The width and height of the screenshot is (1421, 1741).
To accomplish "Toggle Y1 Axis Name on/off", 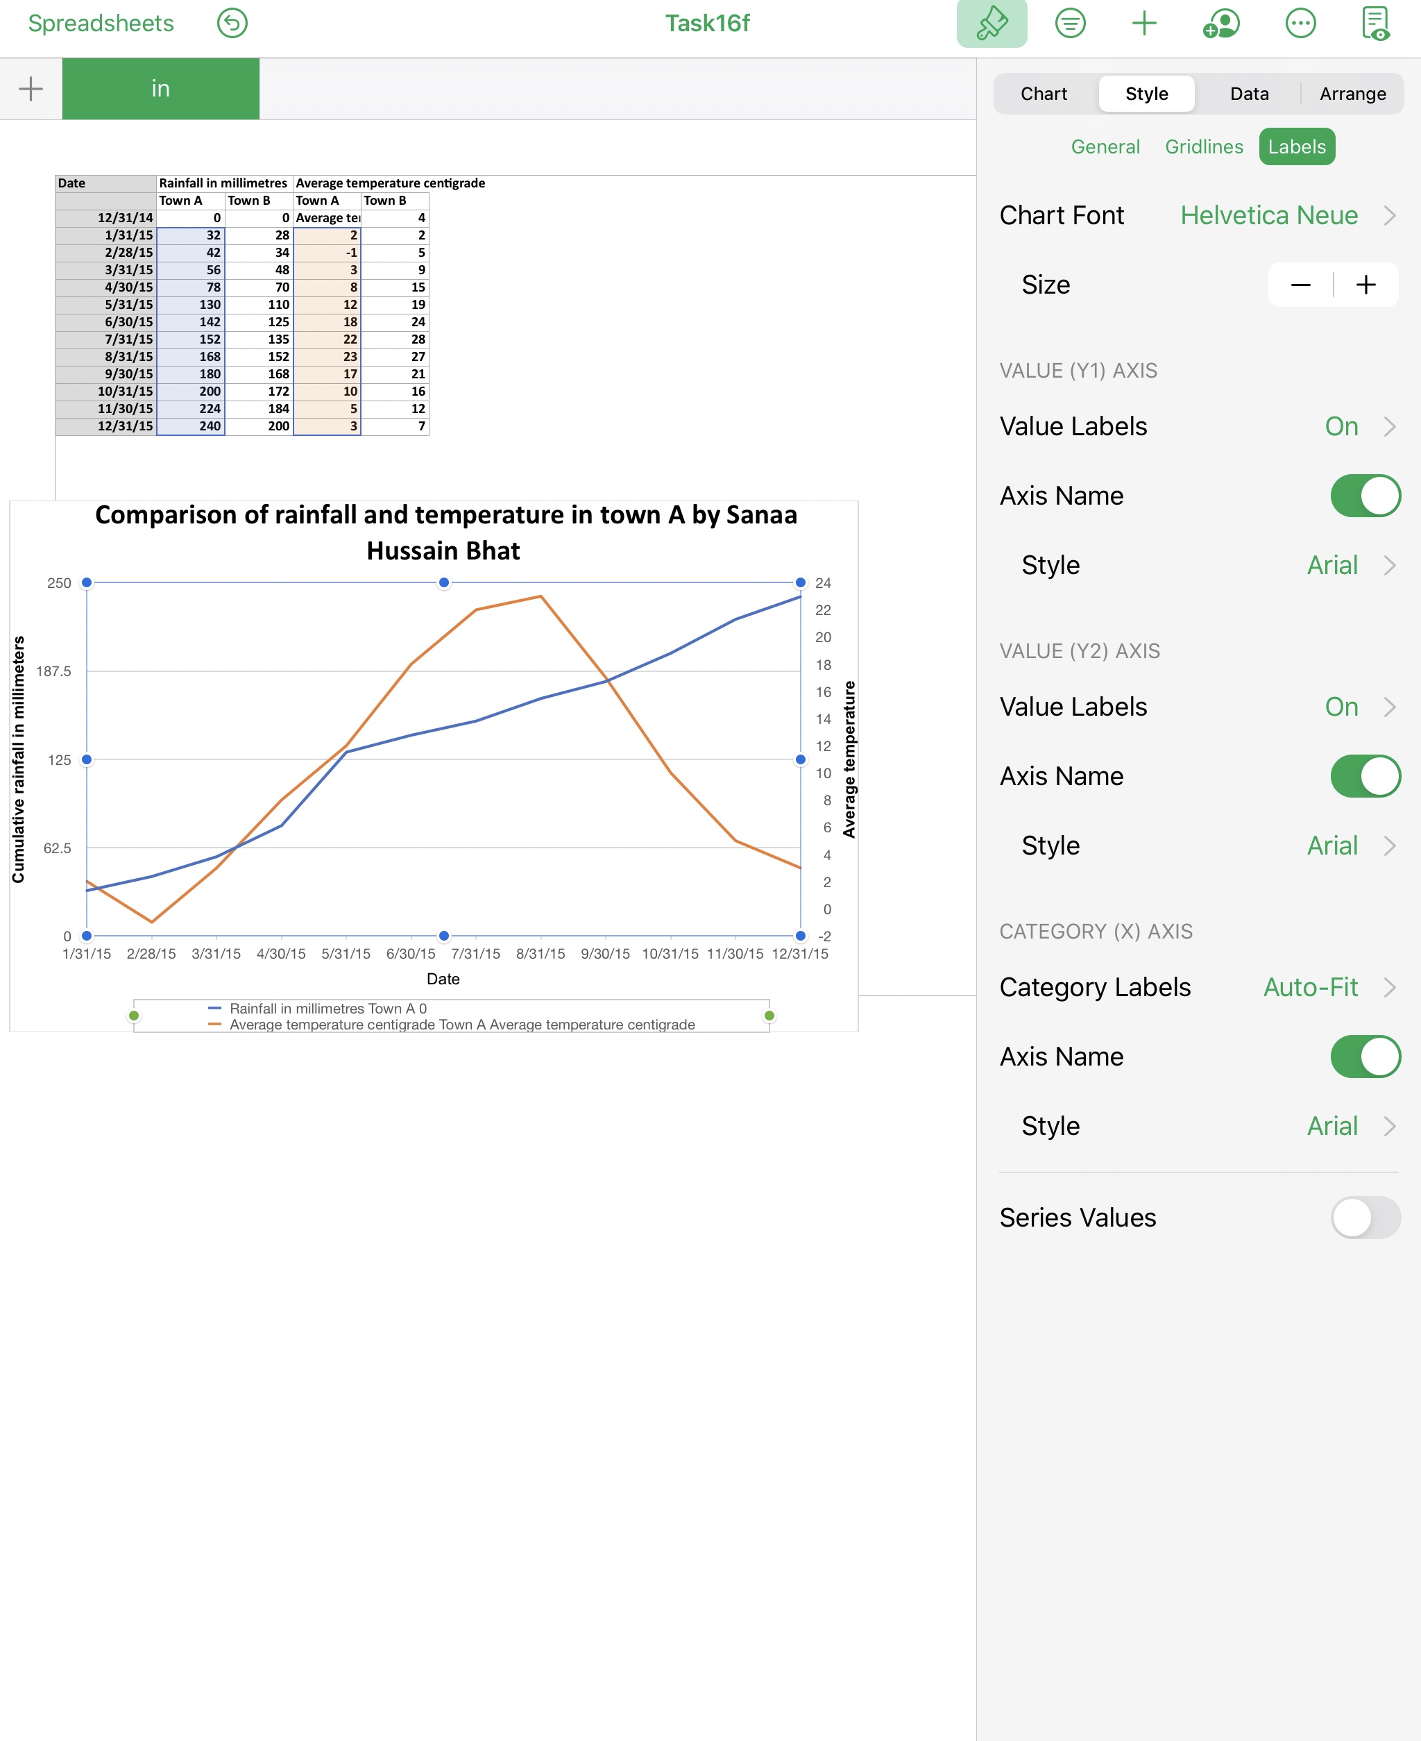I will pos(1363,494).
